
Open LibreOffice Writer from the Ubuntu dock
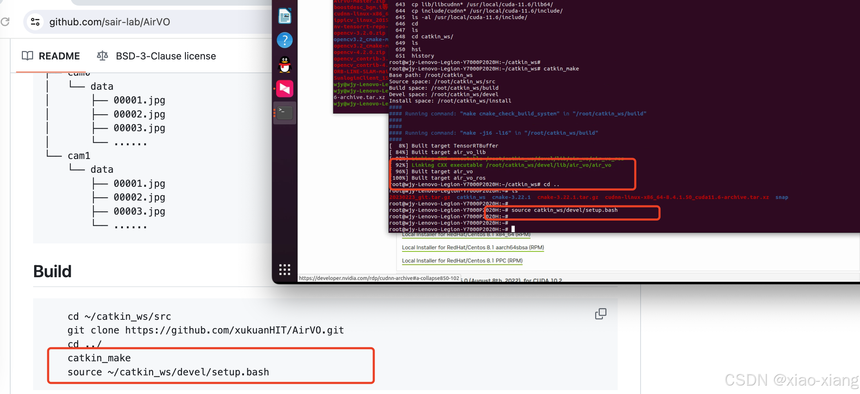[285, 16]
